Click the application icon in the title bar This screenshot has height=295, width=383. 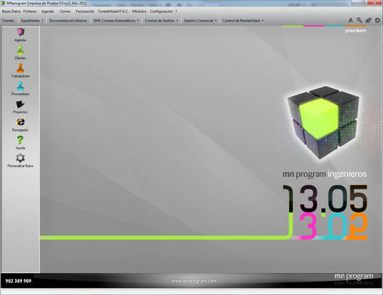[x=3, y=3]
